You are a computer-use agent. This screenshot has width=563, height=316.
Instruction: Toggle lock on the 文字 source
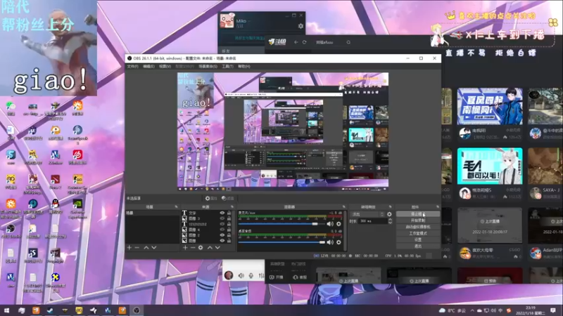[x=229, y=213]
